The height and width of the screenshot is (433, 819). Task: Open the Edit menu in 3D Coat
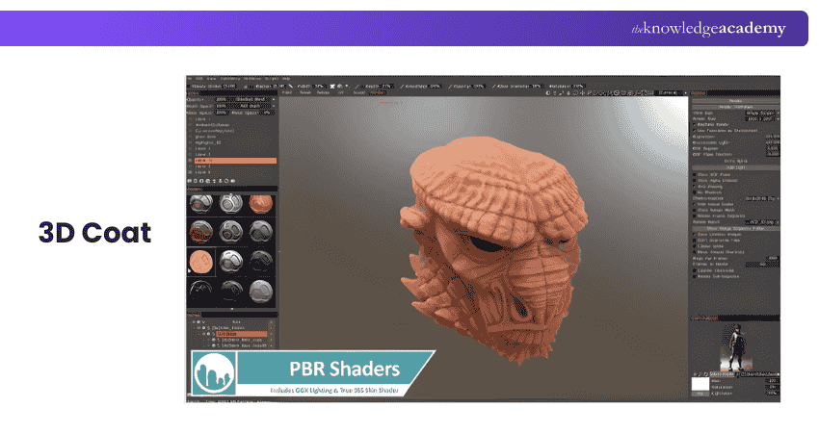pos(199,79)
